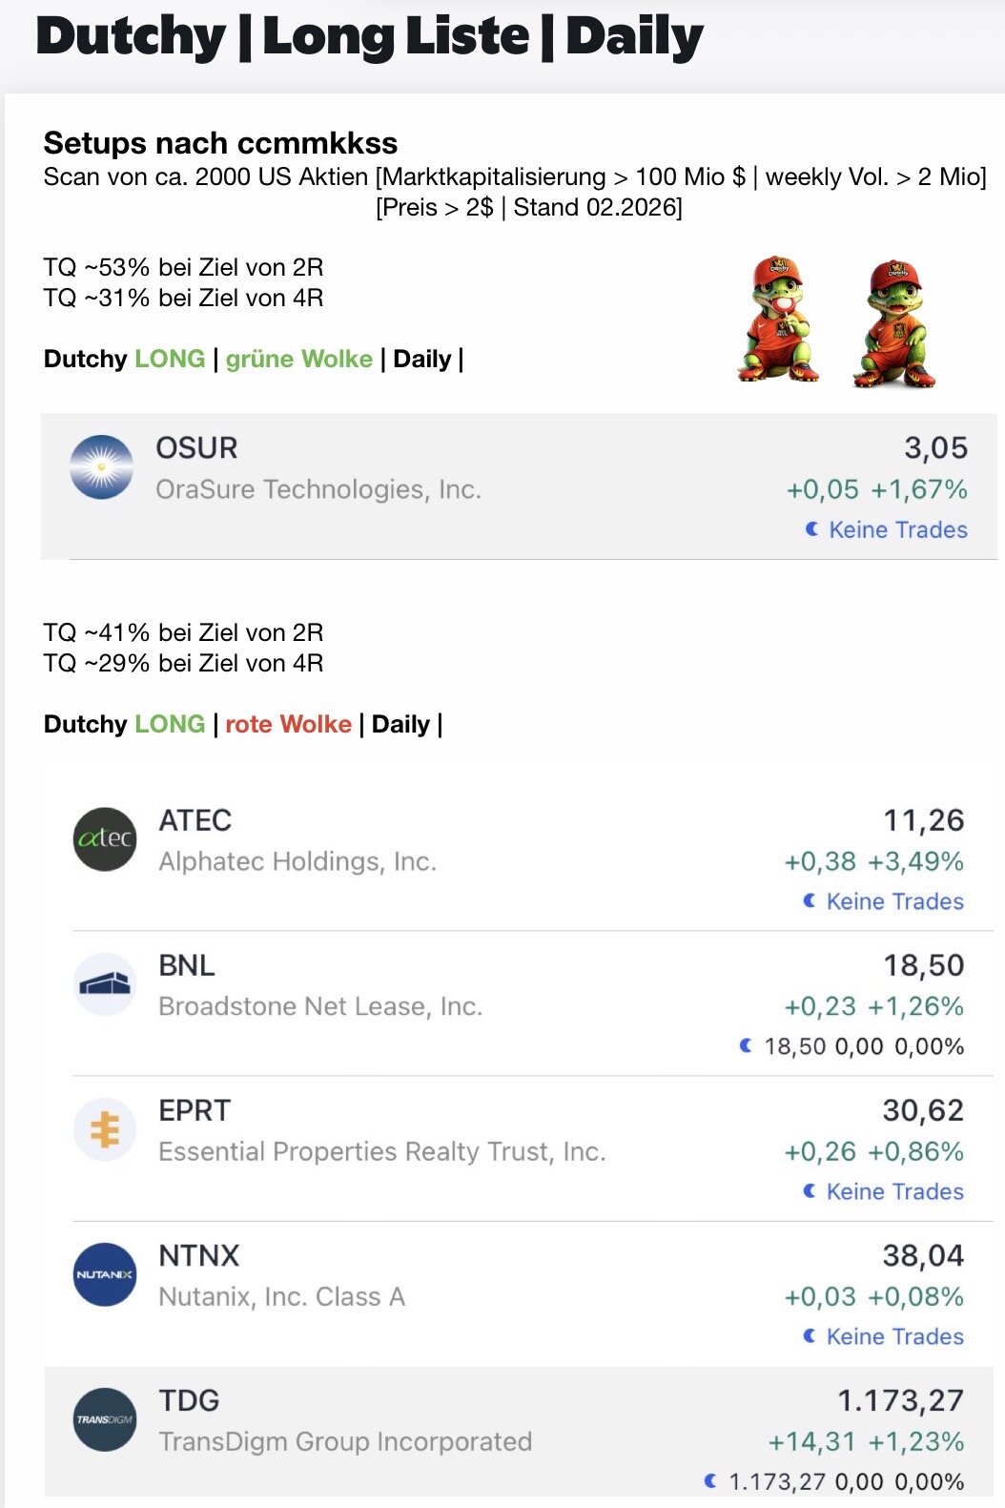1005x1508 pixels.
Task: Click the left dragon mascot with lollipop
Action: coord(778,320)
